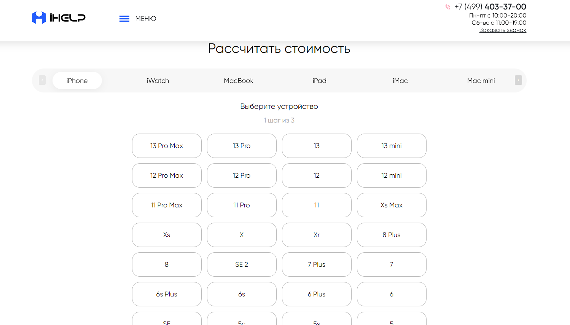Click the Сб-вс с 11:00-19:00 hours text

click(499, 23)
